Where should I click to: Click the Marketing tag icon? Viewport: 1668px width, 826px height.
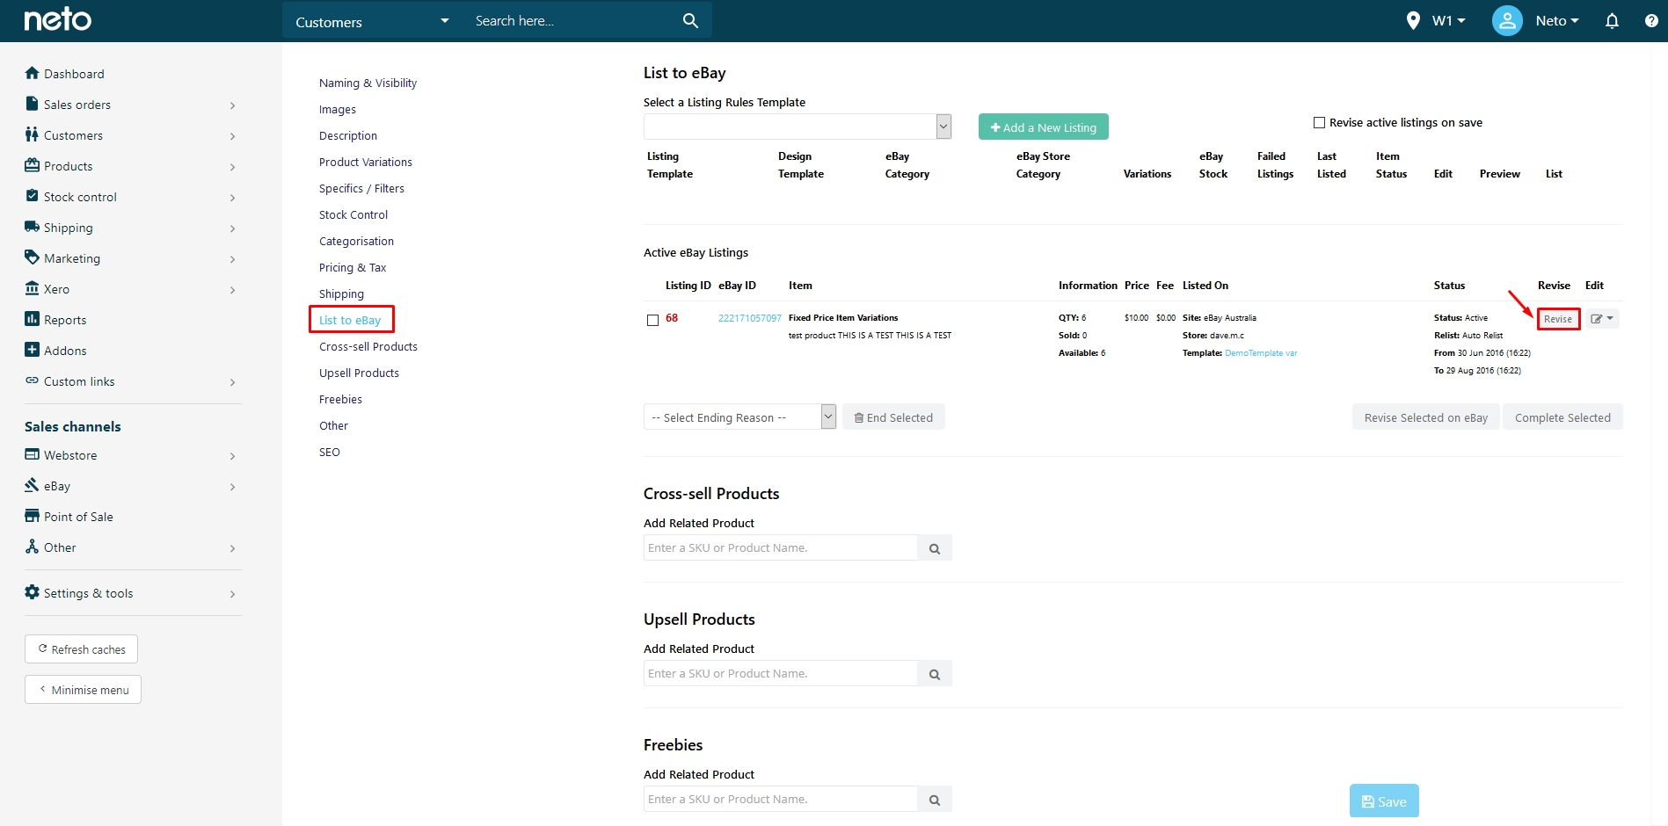[33, 257]
